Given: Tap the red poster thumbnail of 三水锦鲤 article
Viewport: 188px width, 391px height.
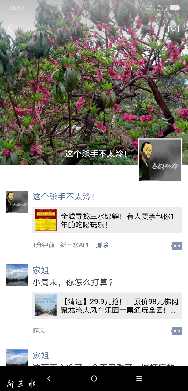Looking at the screenshot, I should 46,220.
